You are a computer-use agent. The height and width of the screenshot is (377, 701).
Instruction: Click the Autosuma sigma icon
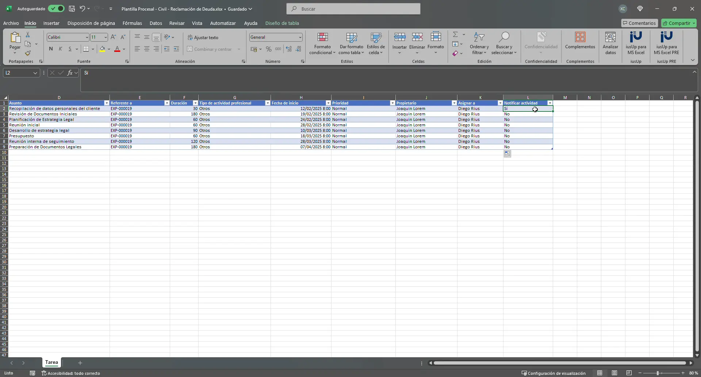coord(455,34)
